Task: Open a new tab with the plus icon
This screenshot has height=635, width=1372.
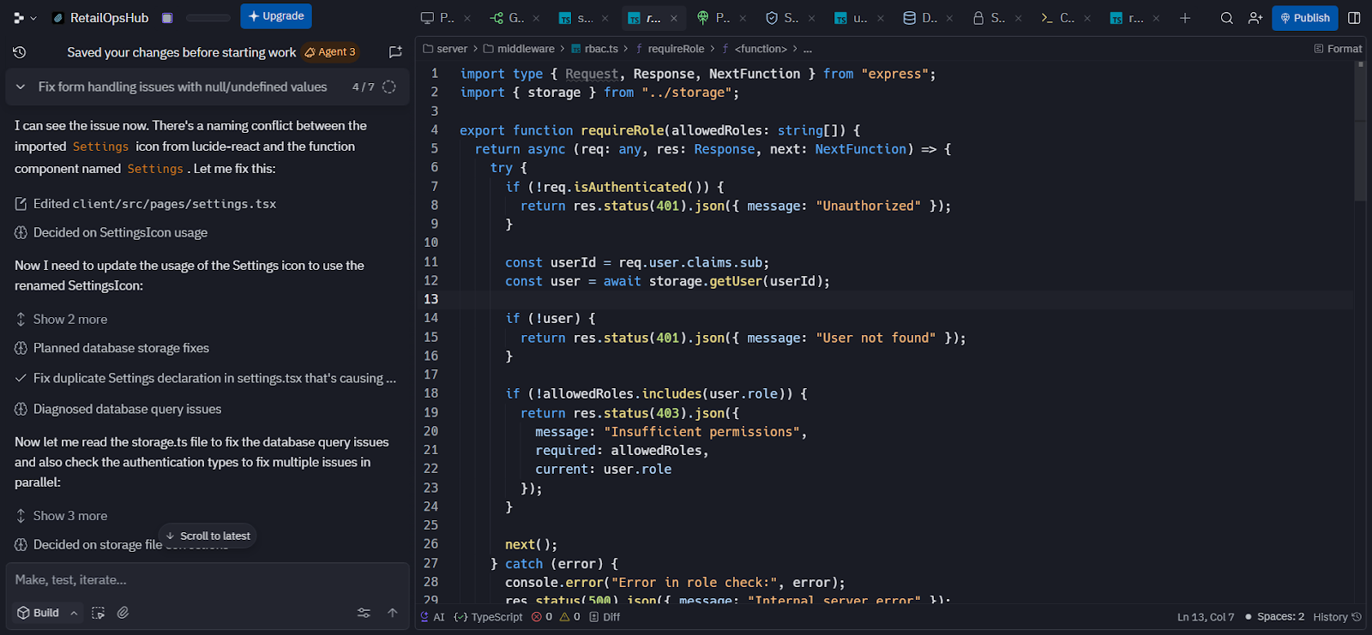Action: (1185, 18)
